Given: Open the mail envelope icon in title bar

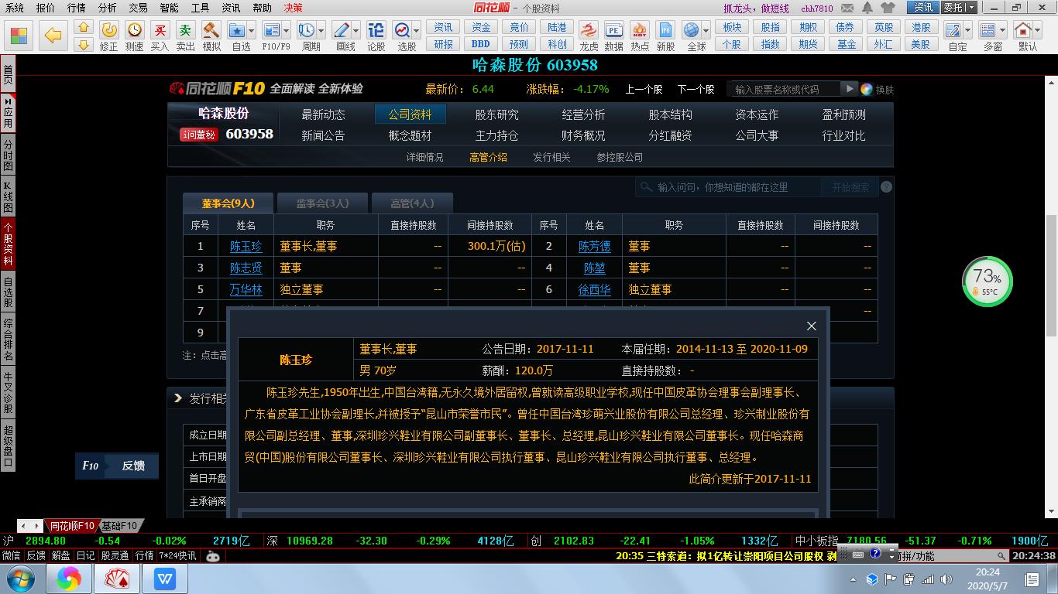Looking at the screenshot, I should (847, 8).
